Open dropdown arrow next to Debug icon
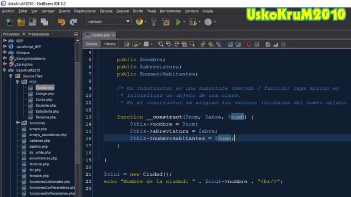This screenshot has height=197, width=351. (x=200, y=22)
